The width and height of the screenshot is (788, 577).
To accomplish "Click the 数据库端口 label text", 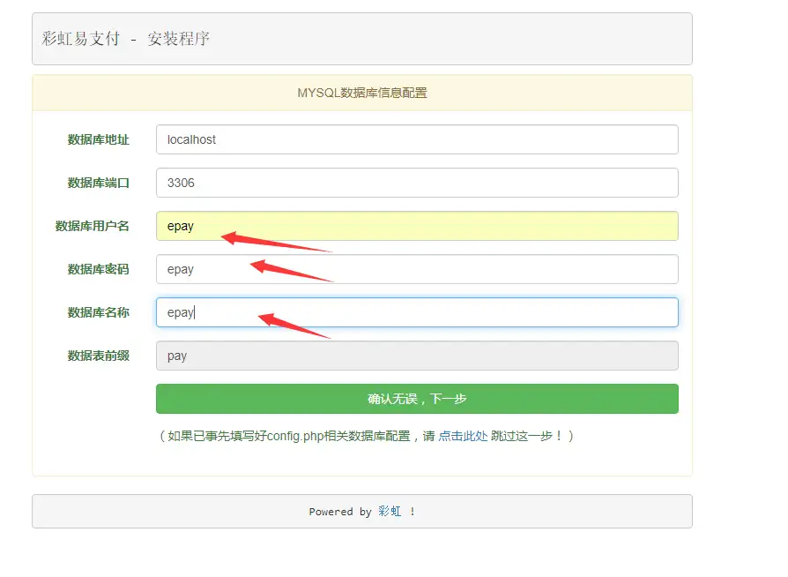I will (x=98, y=183).
